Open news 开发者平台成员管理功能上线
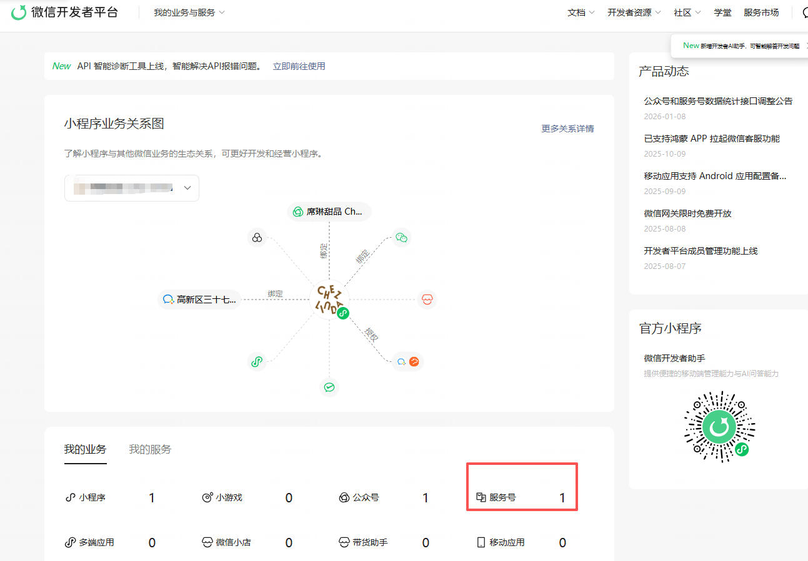808x561 pixels. pos(701,251)
